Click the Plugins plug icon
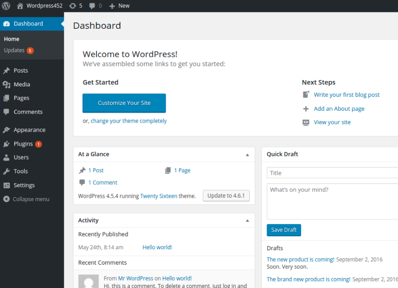398x288 pixels. [6, 144]
